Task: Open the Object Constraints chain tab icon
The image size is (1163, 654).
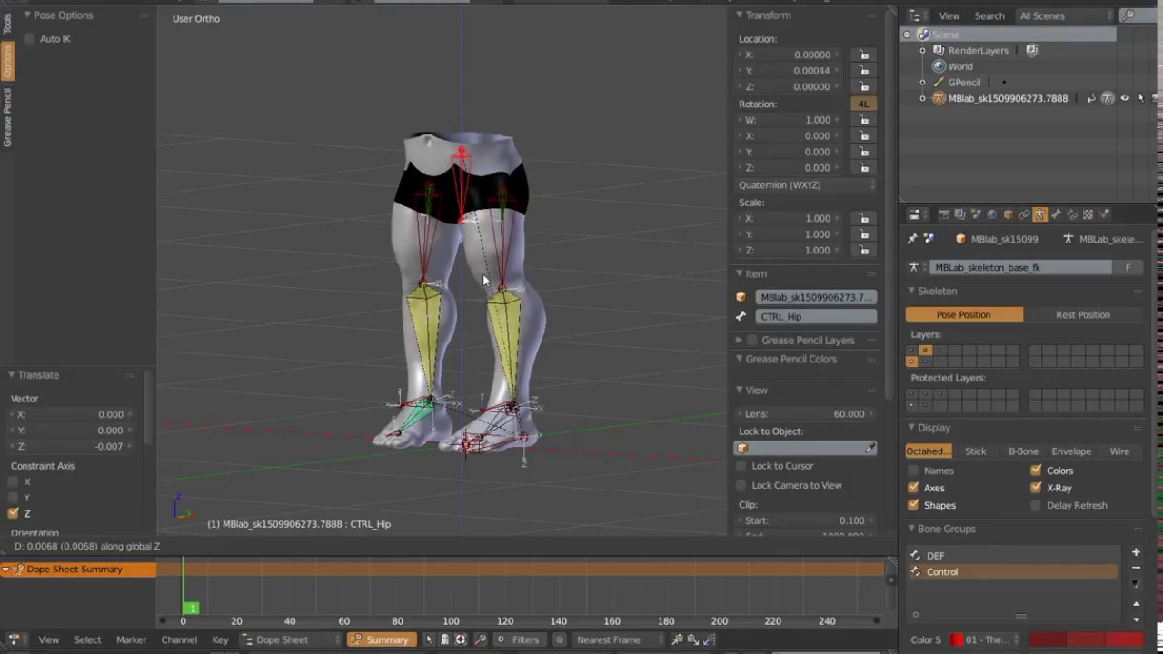Action: (x=1024, y=214)
